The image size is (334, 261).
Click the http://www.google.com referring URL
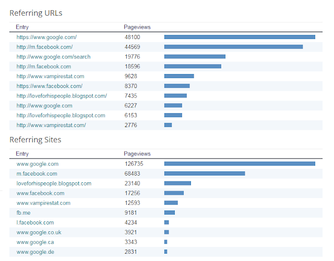44,106
